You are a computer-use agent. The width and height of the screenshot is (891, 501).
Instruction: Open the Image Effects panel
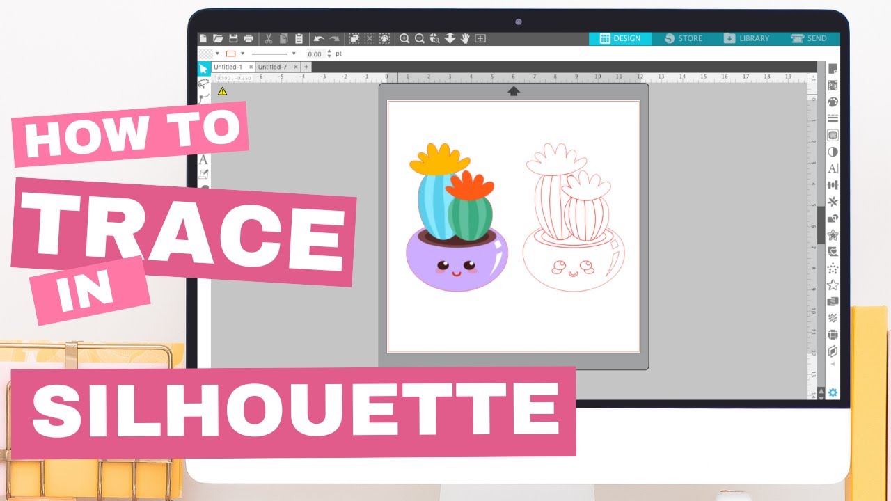tap(833, 152)
